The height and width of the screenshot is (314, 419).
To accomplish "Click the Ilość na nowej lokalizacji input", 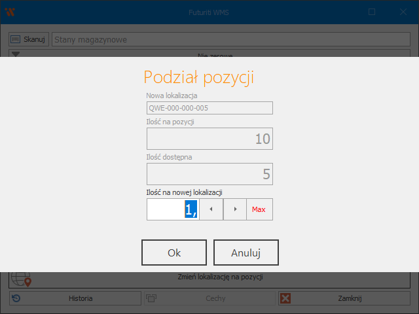I will click(x=172, y=209).
